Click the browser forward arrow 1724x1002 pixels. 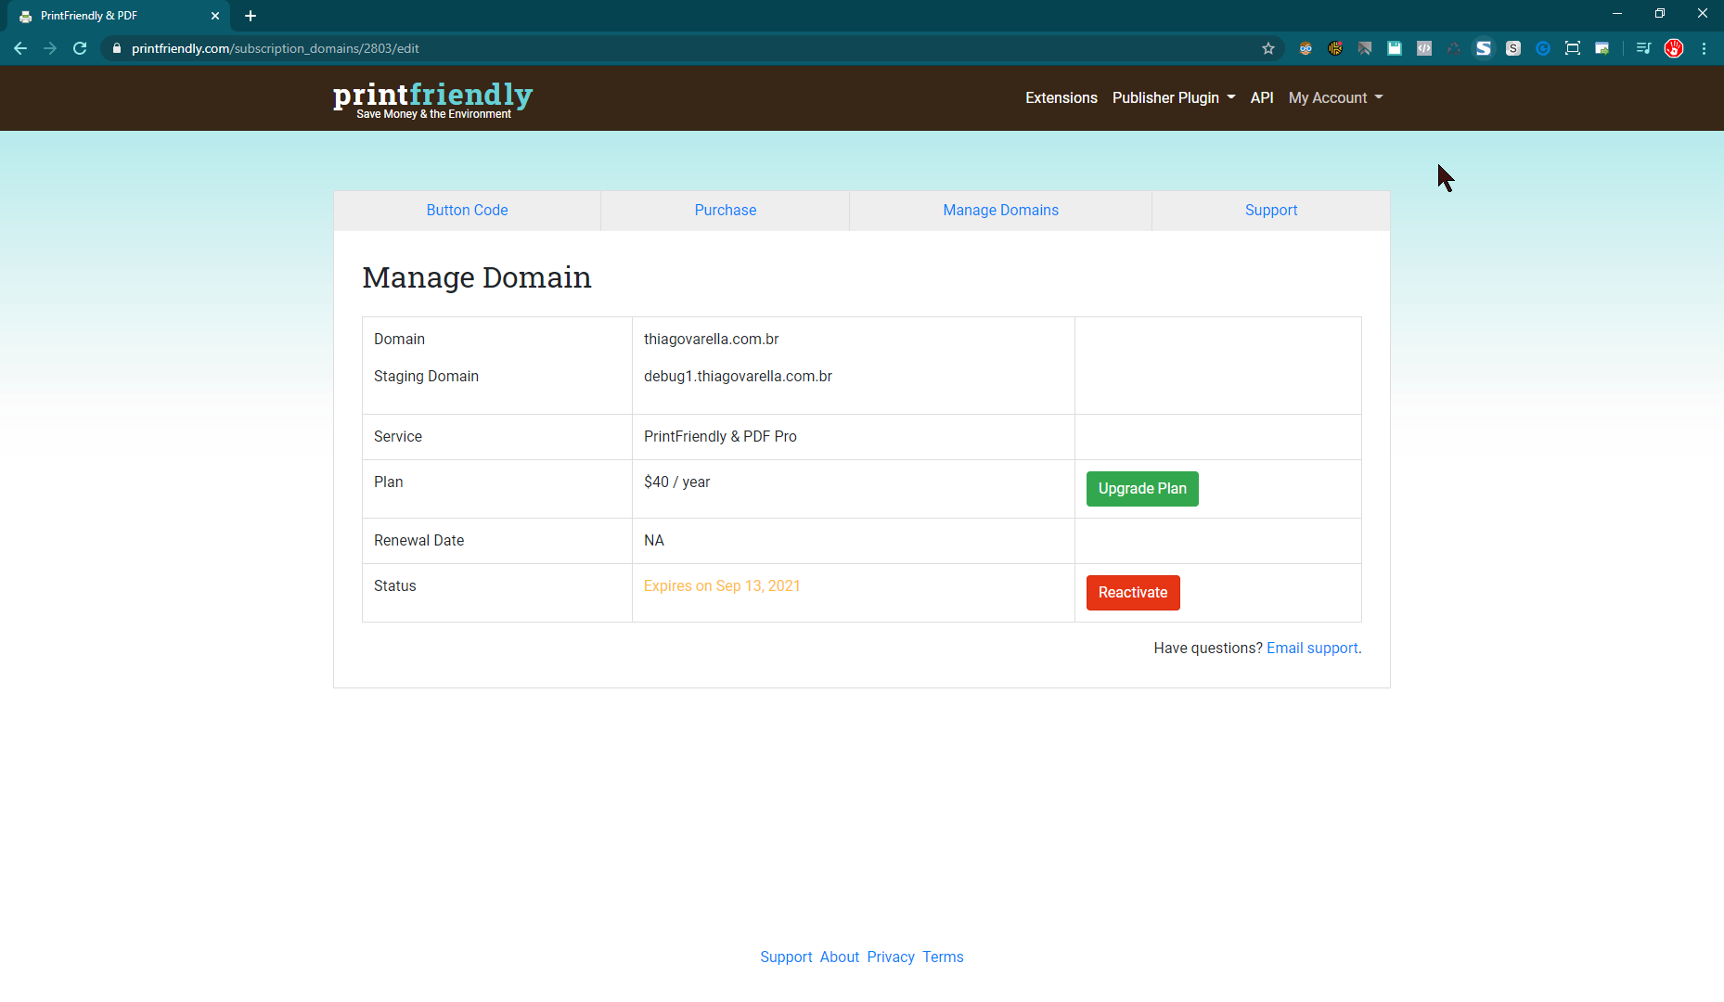tap(50, 48)
